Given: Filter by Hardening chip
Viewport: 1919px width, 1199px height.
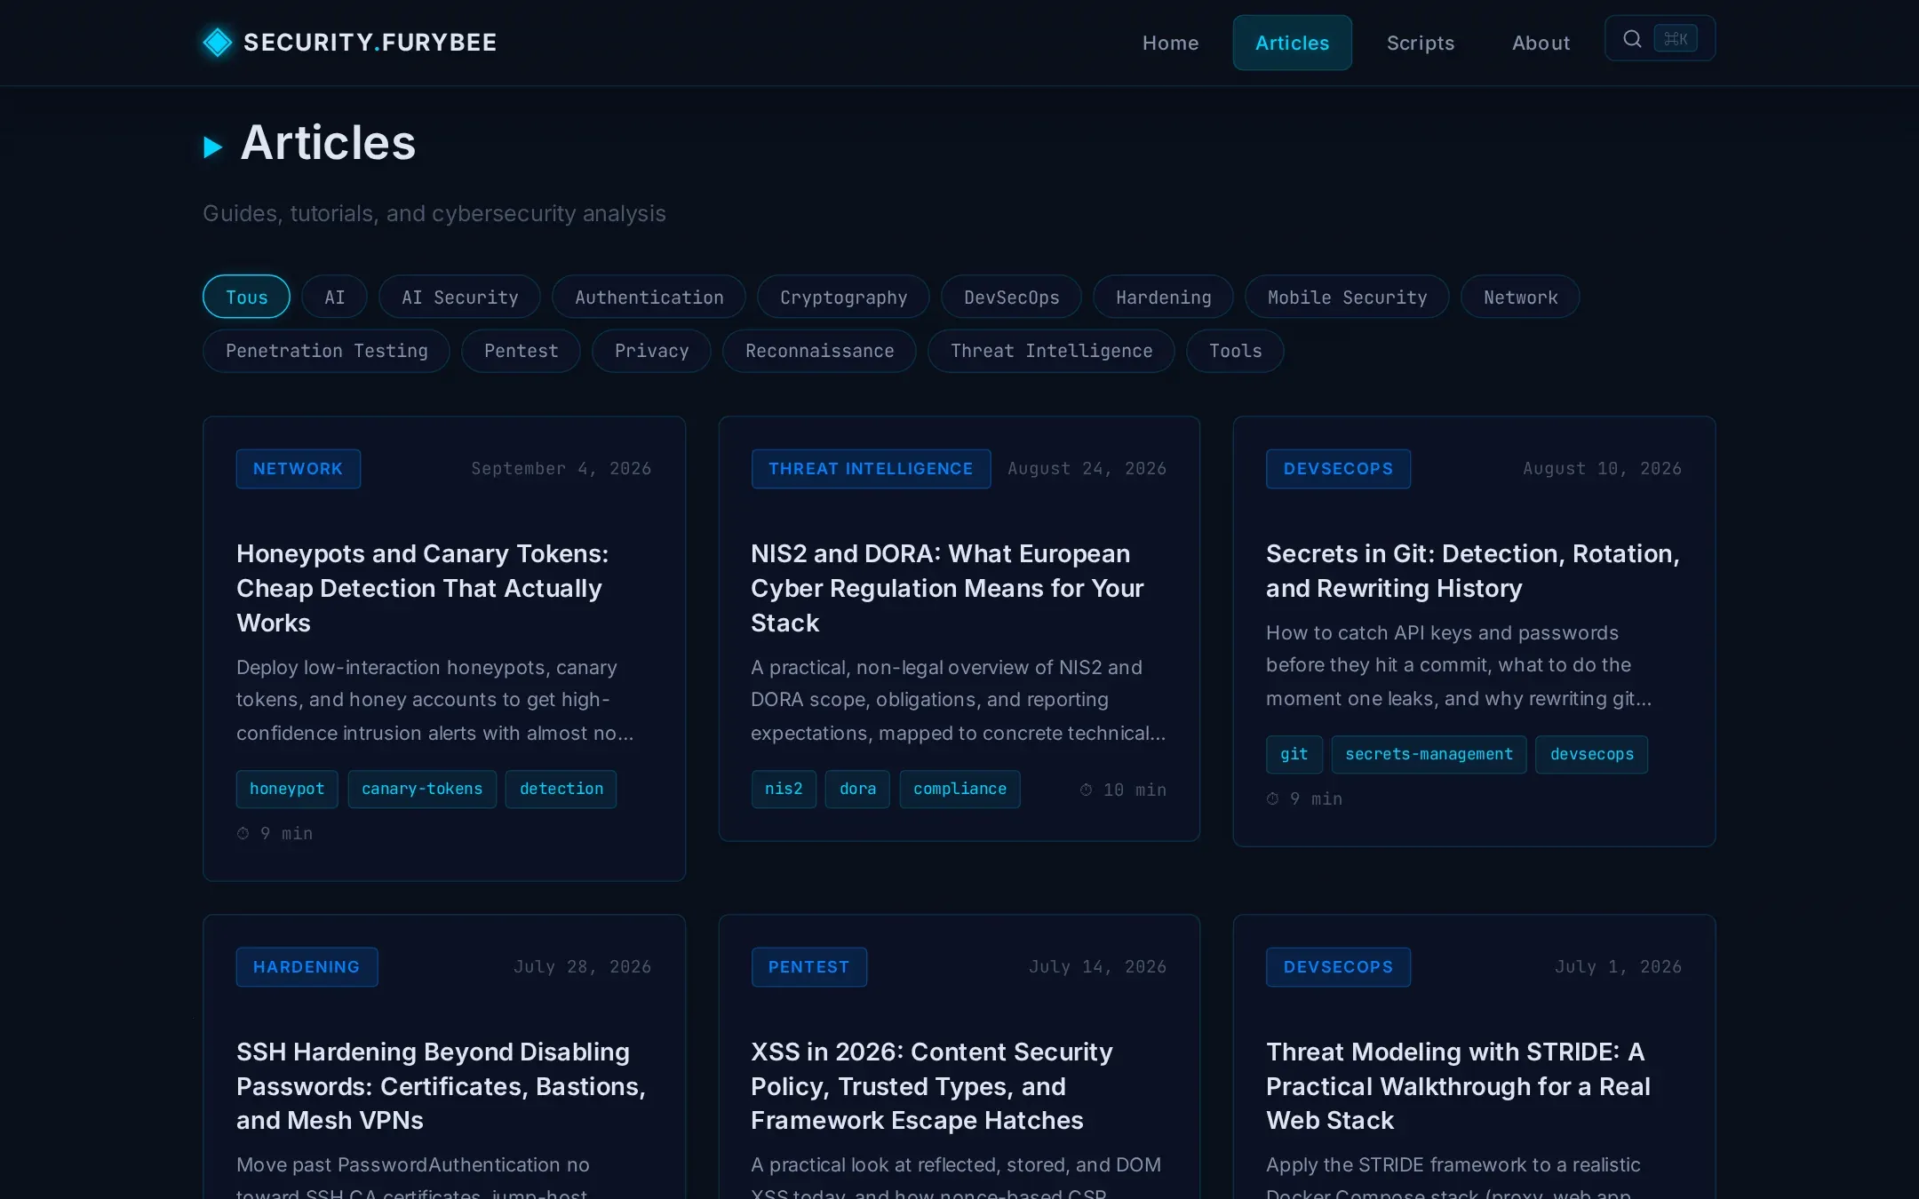Looking at the screenshot, I should [1163, 297].
